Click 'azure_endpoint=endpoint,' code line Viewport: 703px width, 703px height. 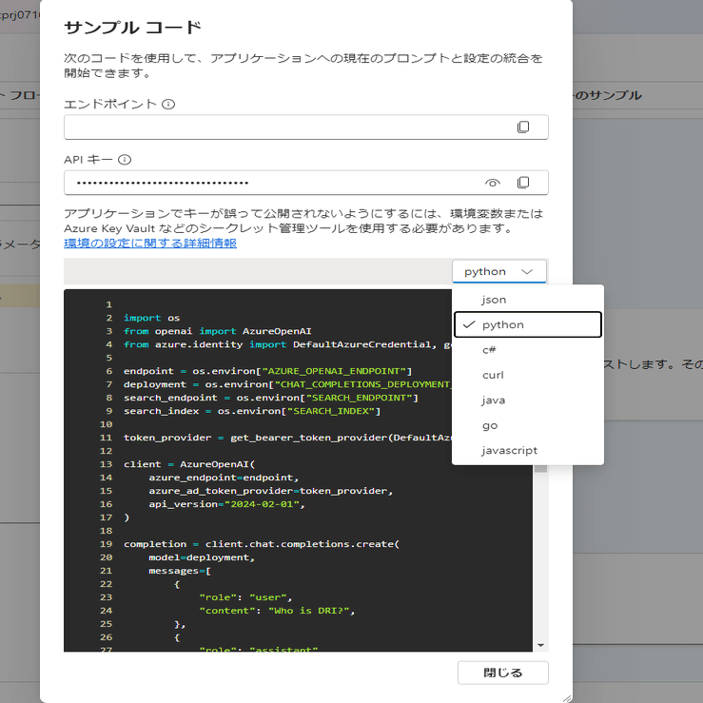(224, 478)
